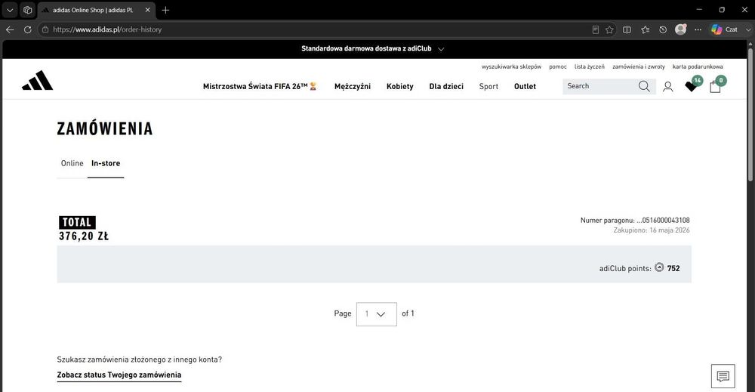Click Zobacz status Twojego zamówienia link
Viewport: 755px width, 392px height.
(119, 375)
